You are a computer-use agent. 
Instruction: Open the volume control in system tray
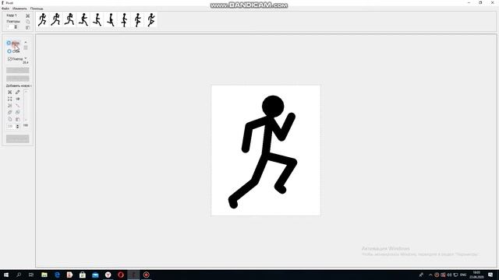[449, 275]
